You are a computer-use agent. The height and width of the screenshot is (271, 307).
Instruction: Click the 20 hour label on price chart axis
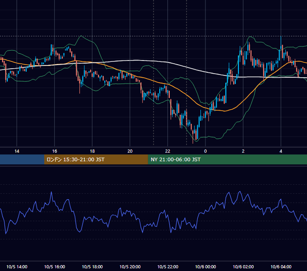(x=130, y=151)
